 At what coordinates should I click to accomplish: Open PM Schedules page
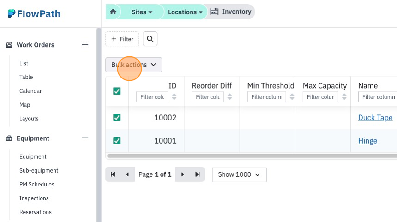coord(37,184)
